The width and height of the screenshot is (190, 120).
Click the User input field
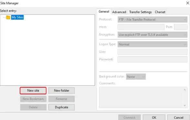tap(153, 52)
